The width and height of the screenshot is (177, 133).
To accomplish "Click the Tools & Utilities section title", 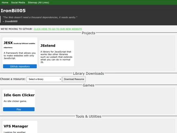I will [88, 117].
